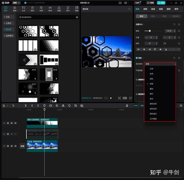Open the Text (文本) panel icon

click(23, 9)
